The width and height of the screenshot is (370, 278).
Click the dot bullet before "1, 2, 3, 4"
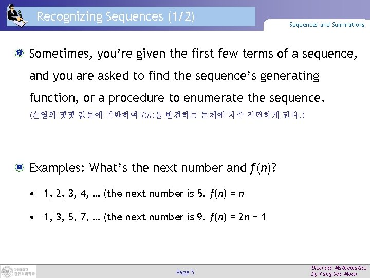point(32,194)
